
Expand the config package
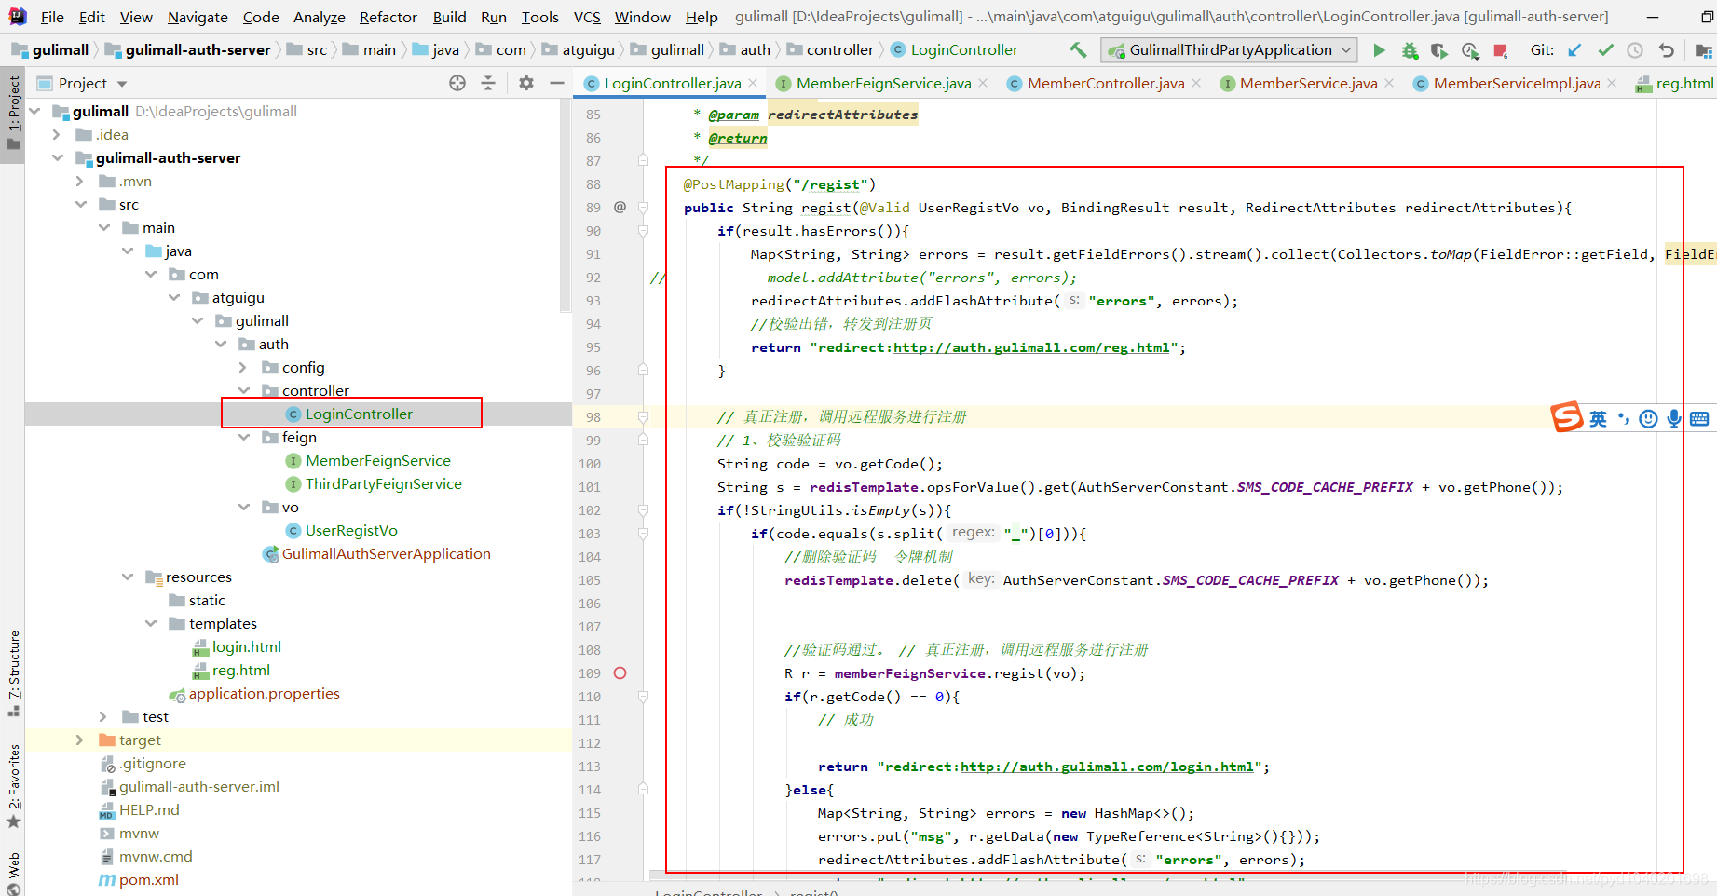(243, 367)
